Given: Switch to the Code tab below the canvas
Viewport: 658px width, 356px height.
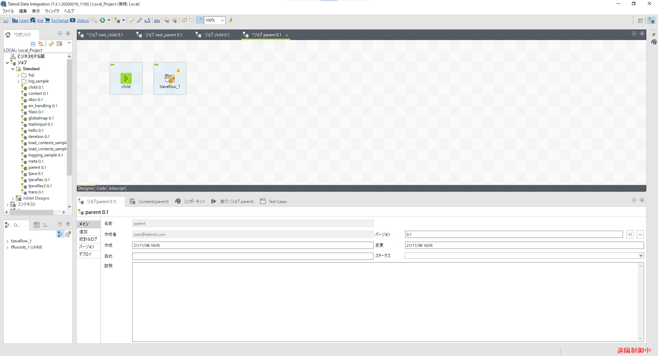Looking at the screenshot, I should coord(101,188).
